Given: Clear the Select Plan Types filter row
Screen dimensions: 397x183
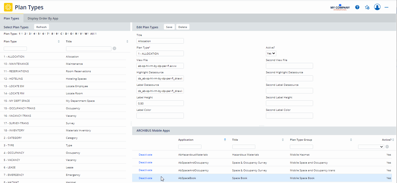Looking at the screenshot, I should [x=114, y=48].
